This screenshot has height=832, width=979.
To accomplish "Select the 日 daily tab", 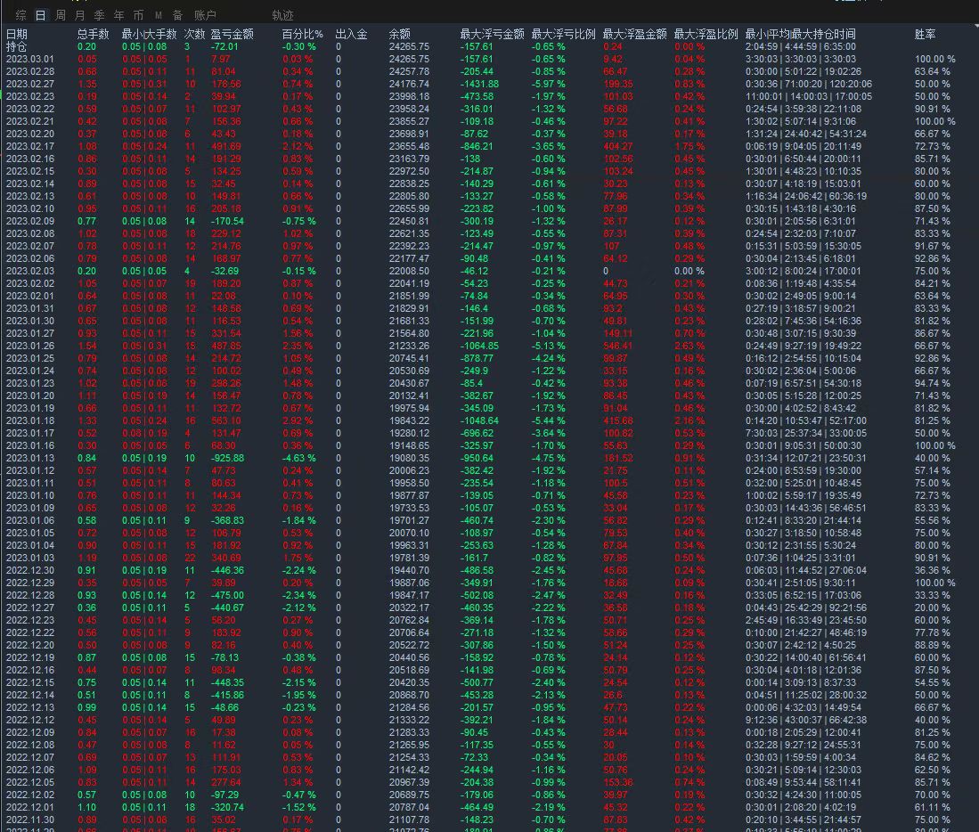I will point(41,15).
